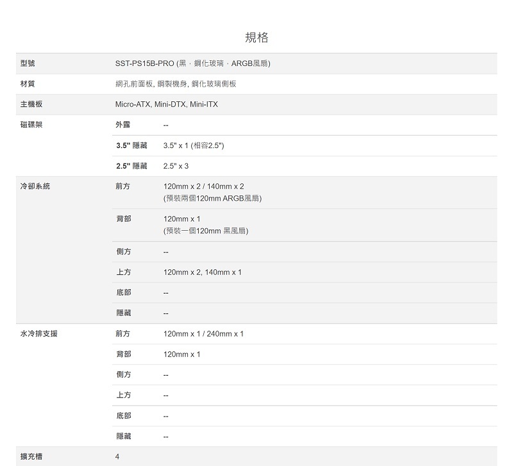Click the 2.5" 隱藏 sublabel
The image size is (513, 466).
pos(131,166)
